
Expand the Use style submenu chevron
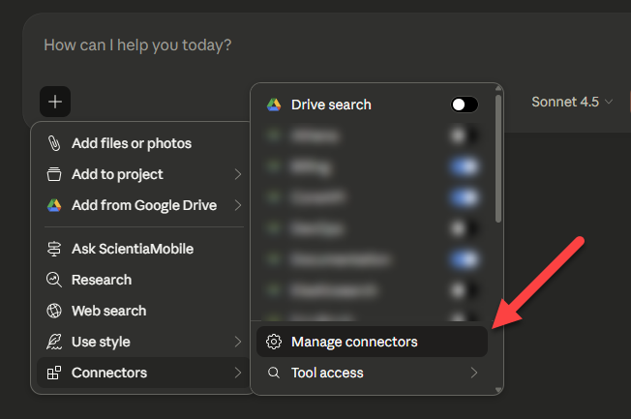pos(238,342)
